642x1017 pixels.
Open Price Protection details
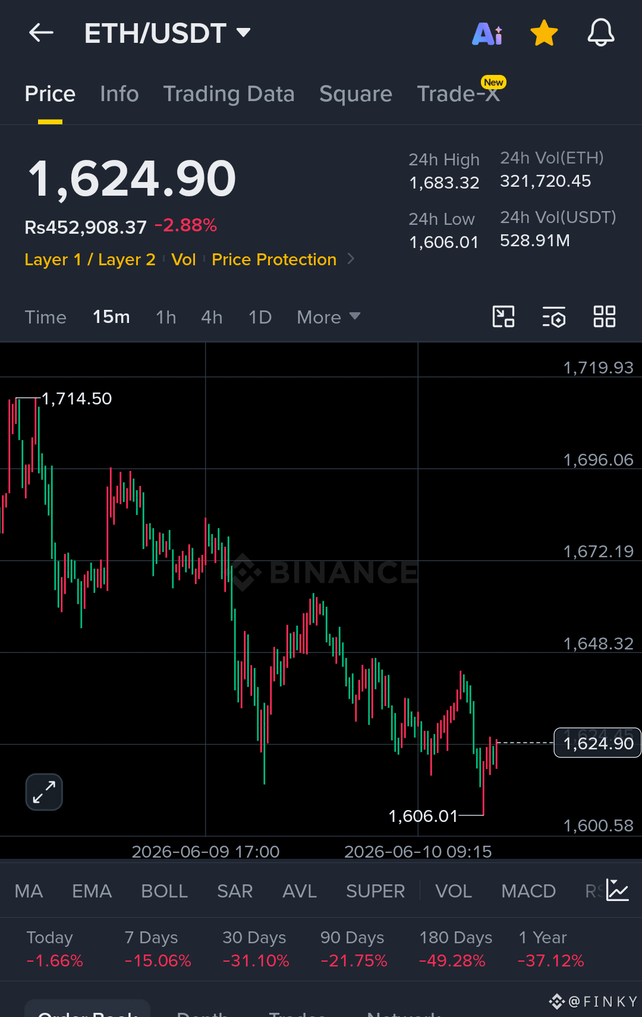pos(274,259)
